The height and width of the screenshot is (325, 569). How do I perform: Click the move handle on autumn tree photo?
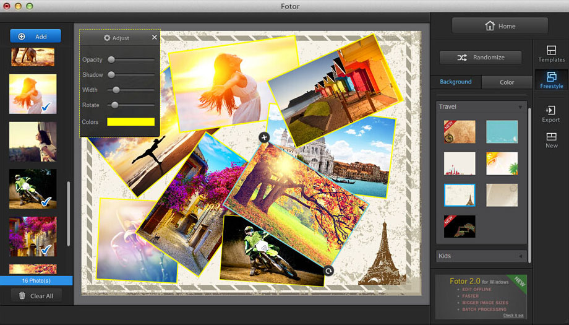(x=264, y=137)
